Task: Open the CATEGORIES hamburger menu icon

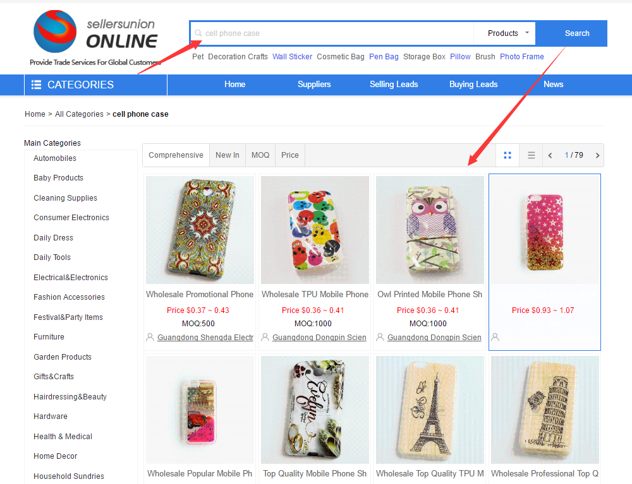Action: pos(37,84)
